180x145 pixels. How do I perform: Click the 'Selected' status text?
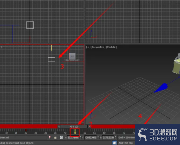[4, 138]
